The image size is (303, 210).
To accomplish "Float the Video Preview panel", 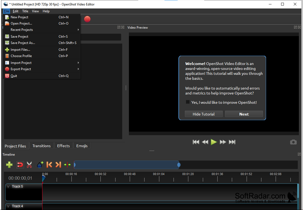I will click(295, 27).
